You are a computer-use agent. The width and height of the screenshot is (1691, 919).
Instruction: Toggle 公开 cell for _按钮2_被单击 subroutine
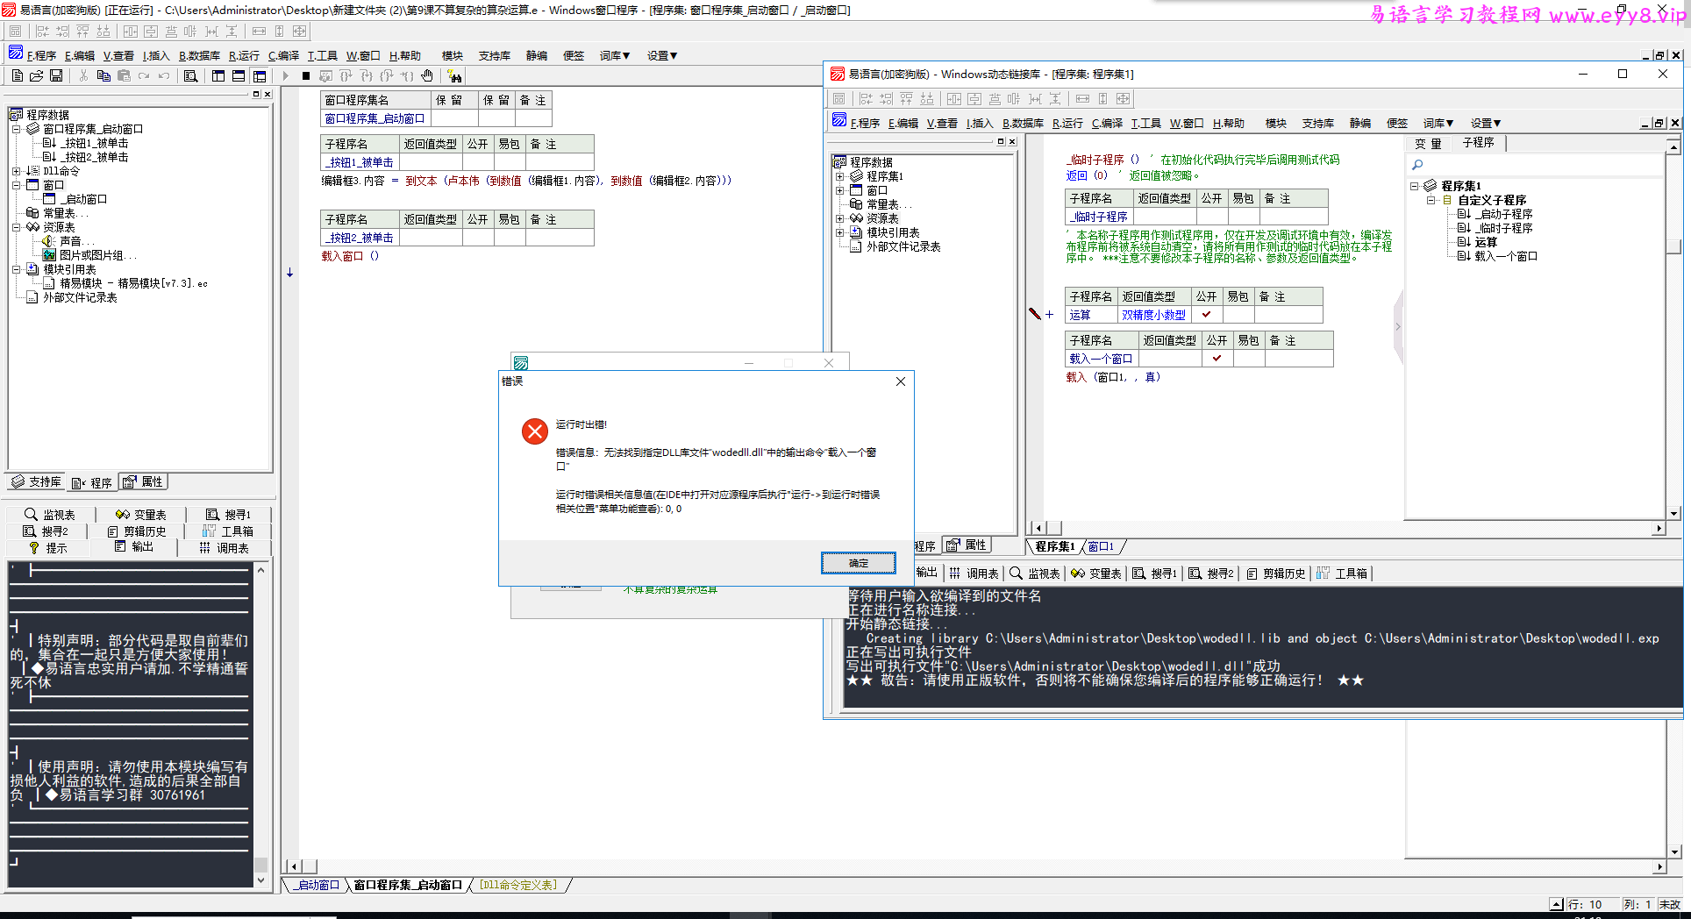[x=477, y=238]
